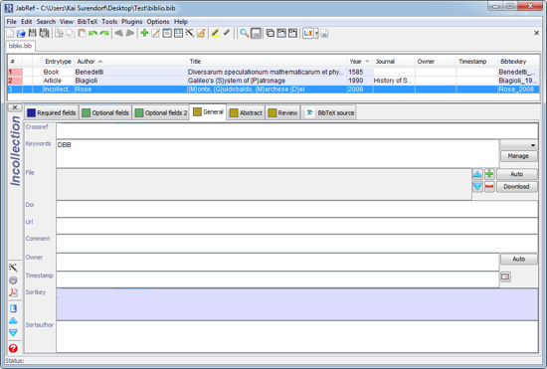Open the push-to-application dropdown arrow
This screenshot has width=547, height=369.
coord(316,34)
